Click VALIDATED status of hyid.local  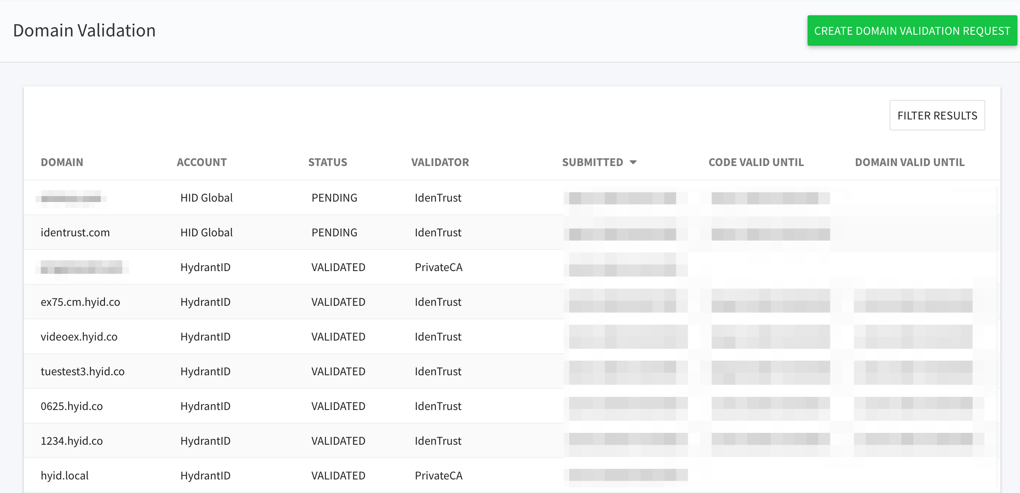338,476
